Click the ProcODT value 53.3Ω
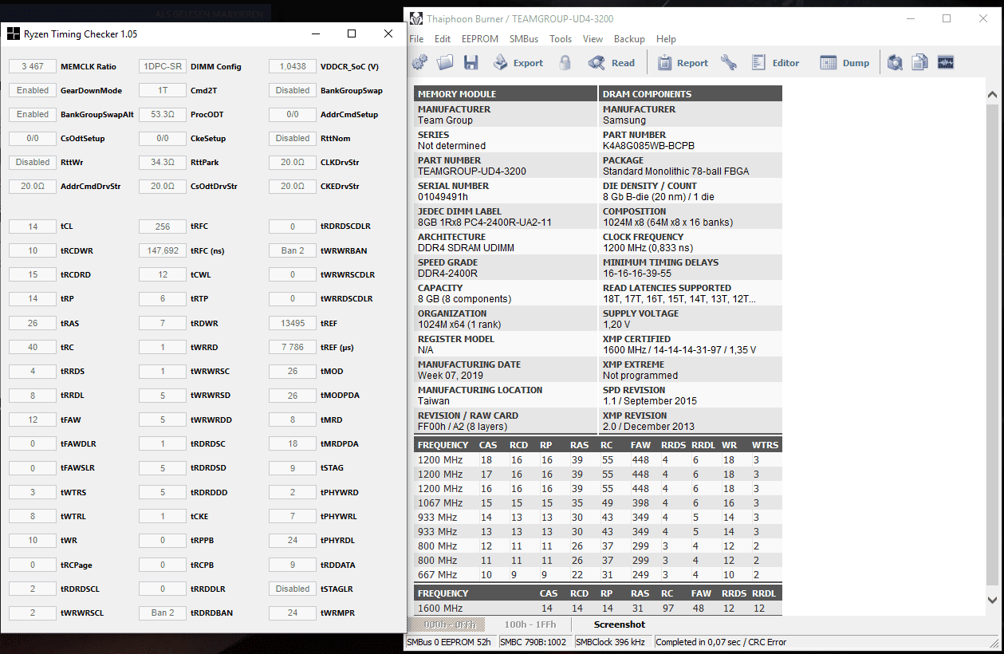This screenshot has width=1004, height=654. (x=163, y=114)
